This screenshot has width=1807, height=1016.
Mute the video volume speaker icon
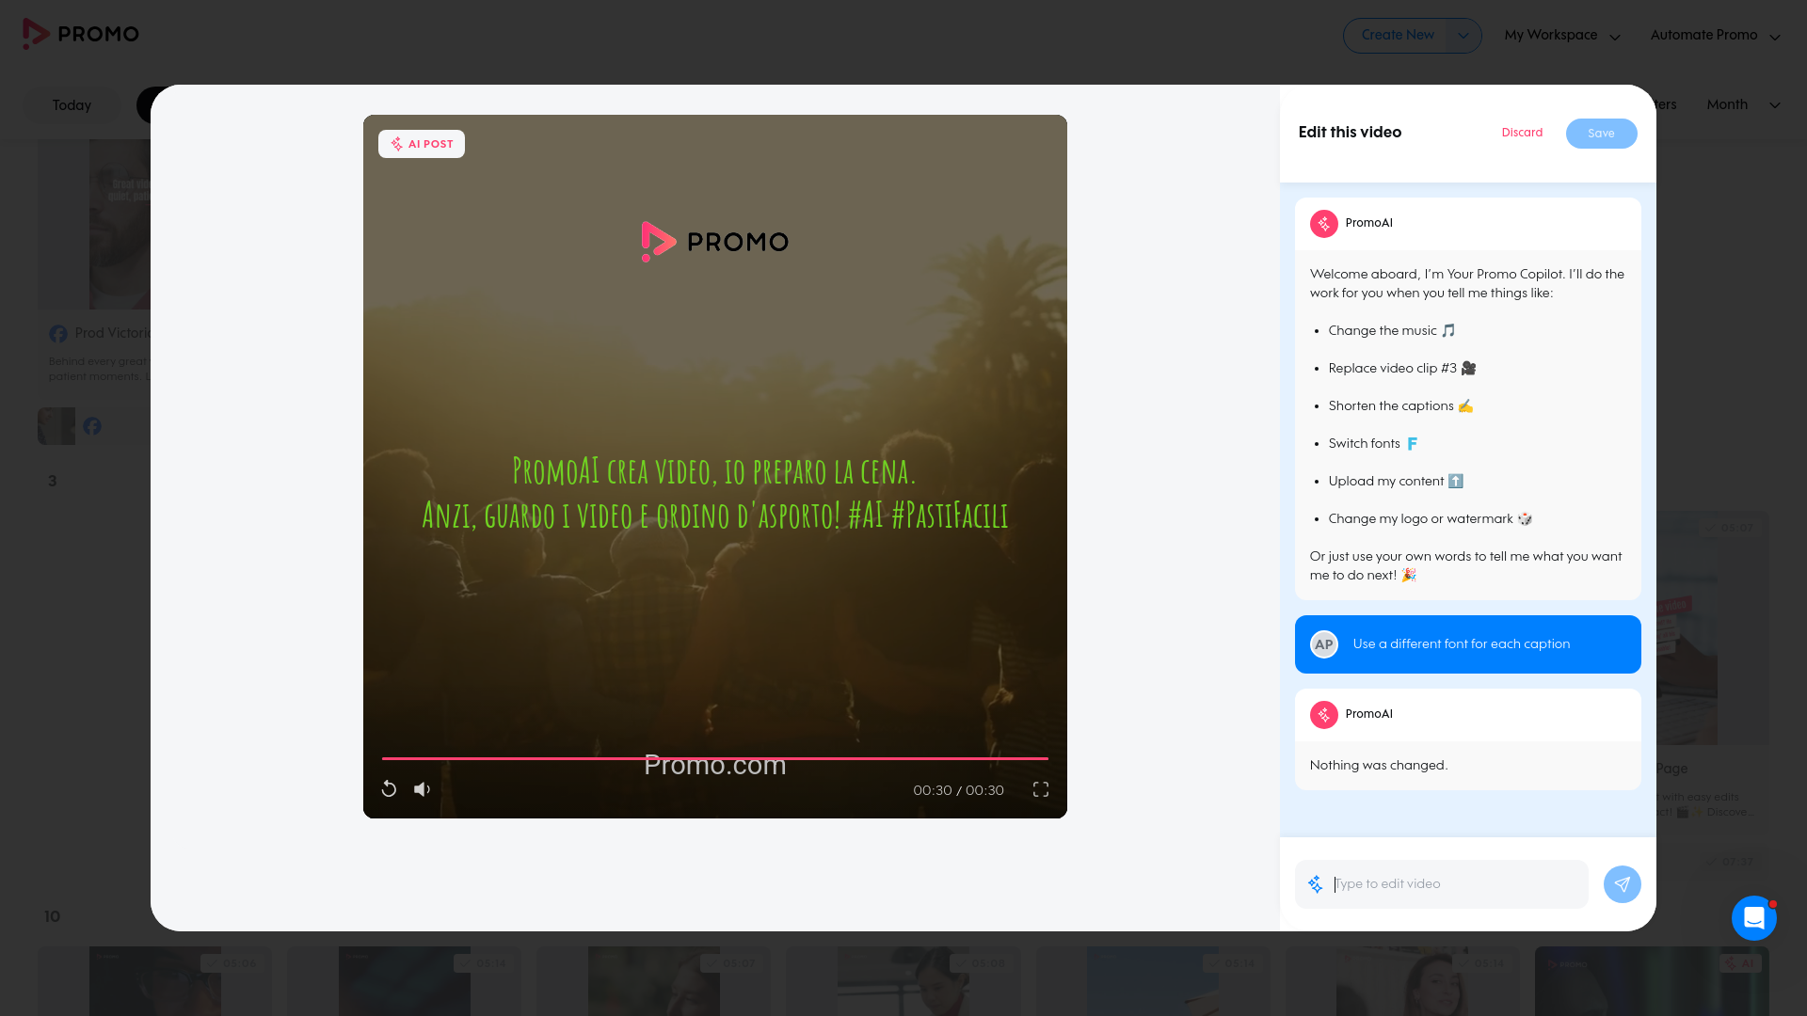tap(422, 789)
